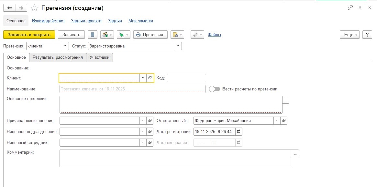Open the Еще menu
377x187 pixels.
(x=349, y=35)
